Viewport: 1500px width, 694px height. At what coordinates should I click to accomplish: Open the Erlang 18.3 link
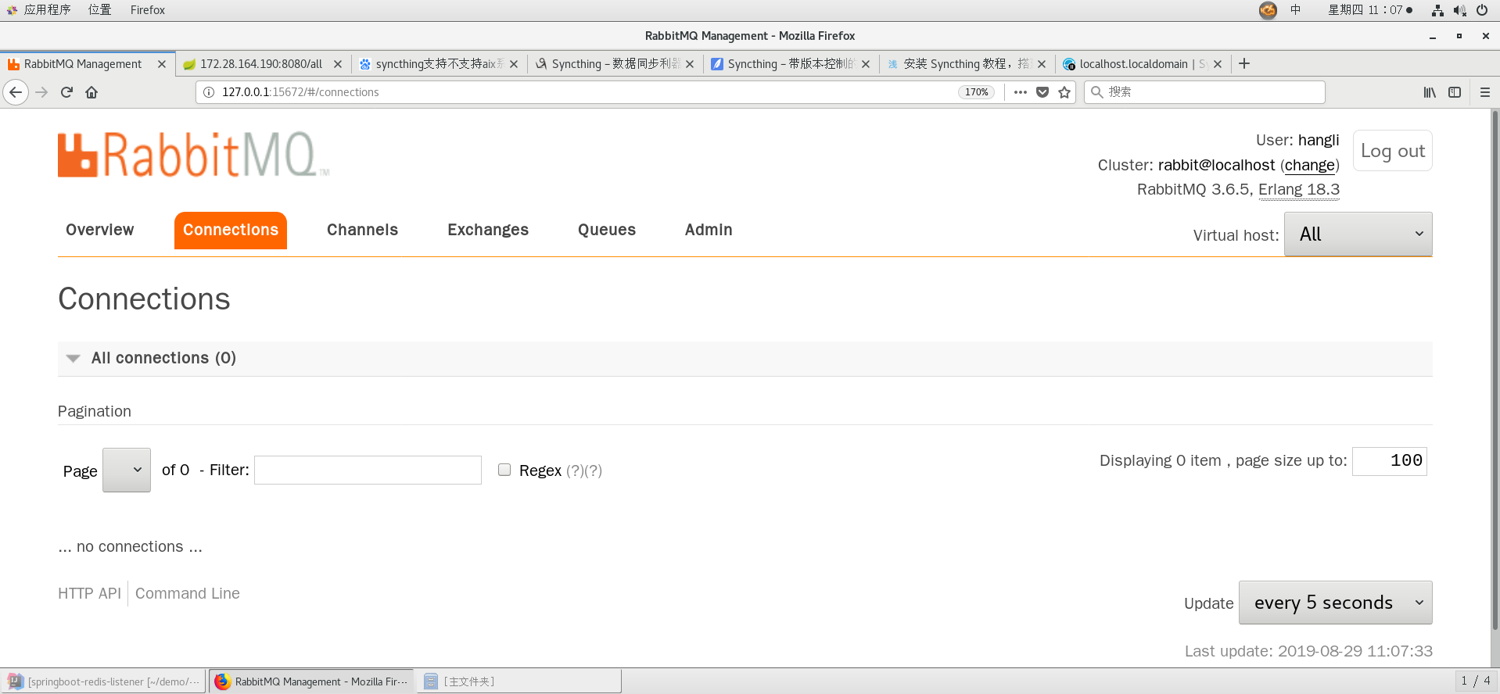(x=1299, y=189)
